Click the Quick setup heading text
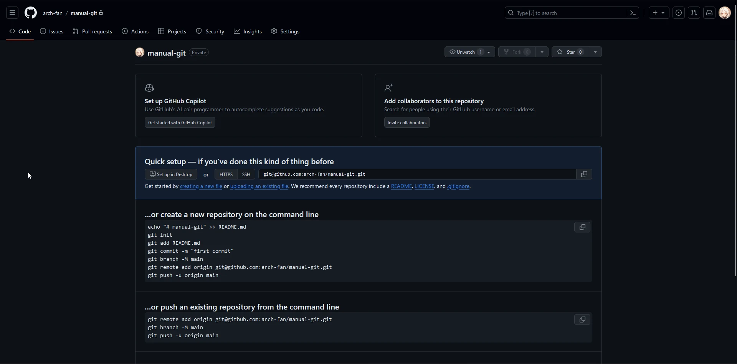The width and height of the screenshot is (737, 364). [239, 161]
